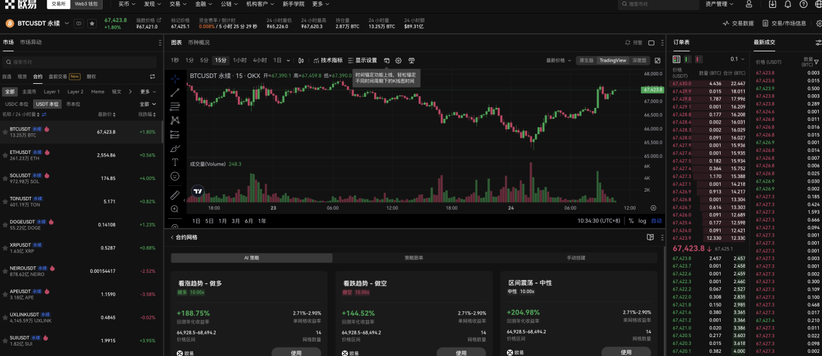Show both bids and asks order book view
Screen dimensions: 822x356
click(x=678, y=59)
